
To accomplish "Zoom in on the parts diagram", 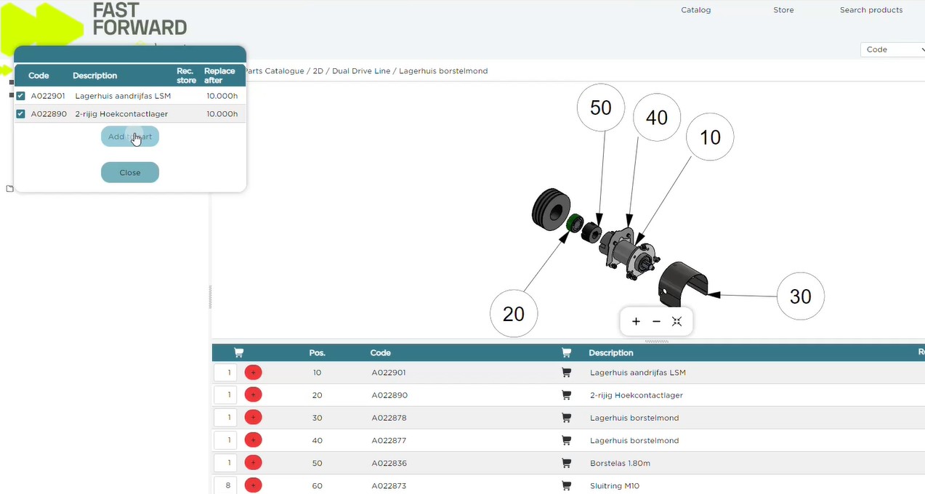I will (x=636, y=322).
